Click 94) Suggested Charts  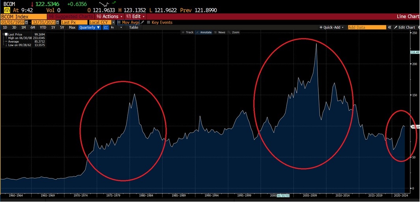tap(71, 16)
